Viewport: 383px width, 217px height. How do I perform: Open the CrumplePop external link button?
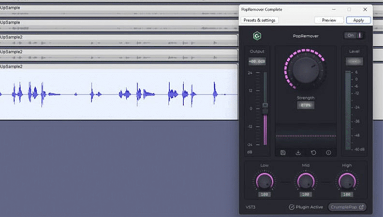(x=347, y=207)
